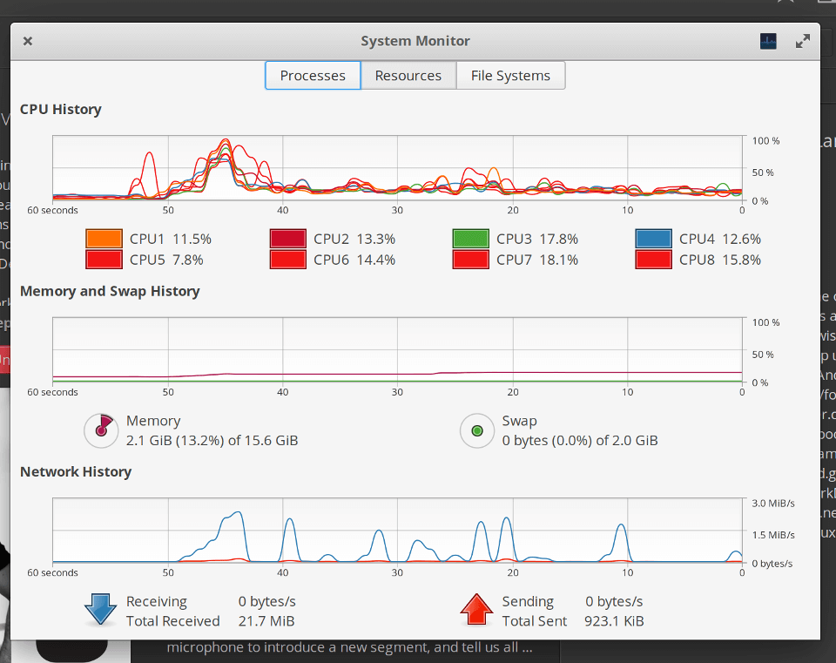Click the CPU2 dark red color swatch
The height and width of the screenshot is (663, 836).
[x=288, y=239]
